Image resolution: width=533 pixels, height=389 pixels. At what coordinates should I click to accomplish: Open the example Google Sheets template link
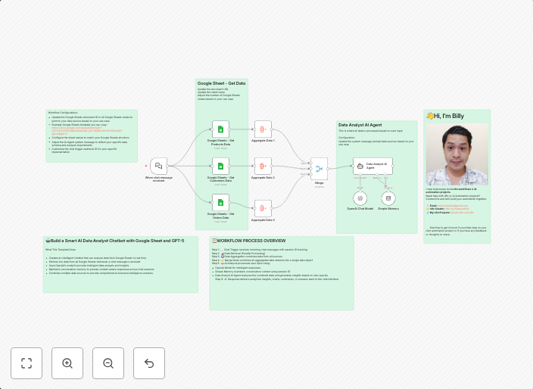(86, 131)
